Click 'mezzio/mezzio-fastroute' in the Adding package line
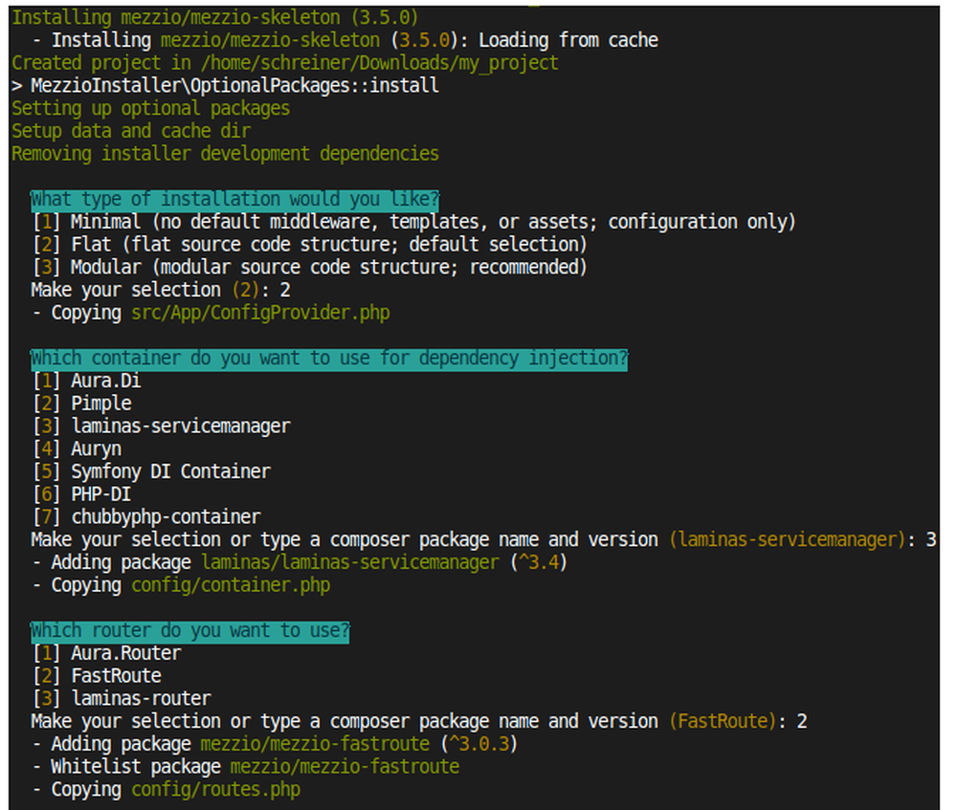The height and width of the screenshot is (810, 957). point(315,744)
